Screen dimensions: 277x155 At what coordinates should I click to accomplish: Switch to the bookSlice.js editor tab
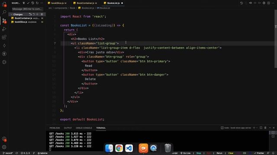tap(57, 3)
